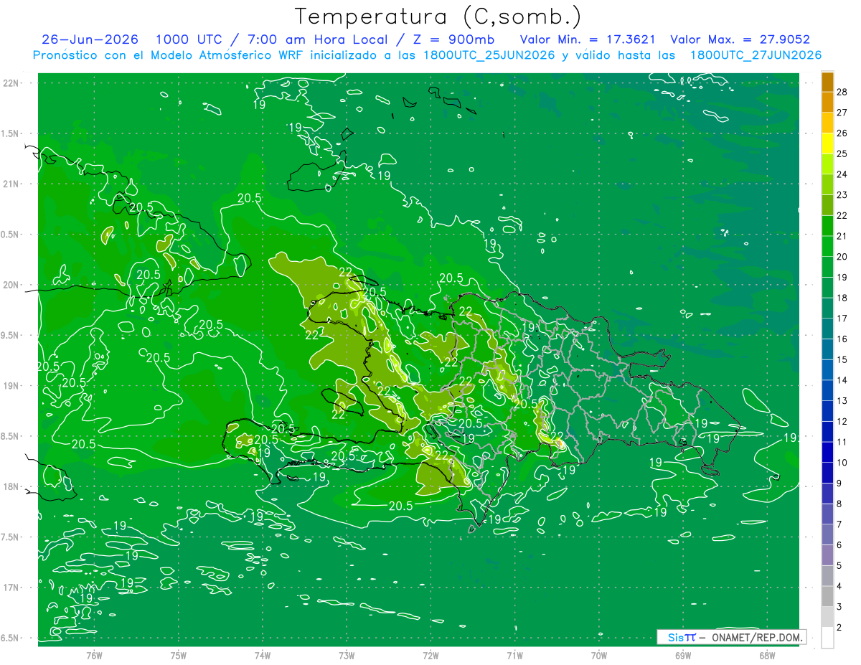Click the '17N' latitude axis label
Viewport: 861px width, 665px height.
click(x=11, y=588)
